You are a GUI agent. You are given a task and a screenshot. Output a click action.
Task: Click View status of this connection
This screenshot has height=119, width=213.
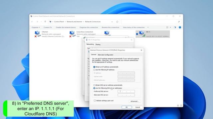tap(134, 27)
